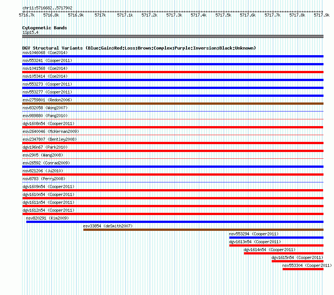
Task: Click dgv1612n54 (Cooper2011) label
Action: pyautogui.click(x=48, y=210)
